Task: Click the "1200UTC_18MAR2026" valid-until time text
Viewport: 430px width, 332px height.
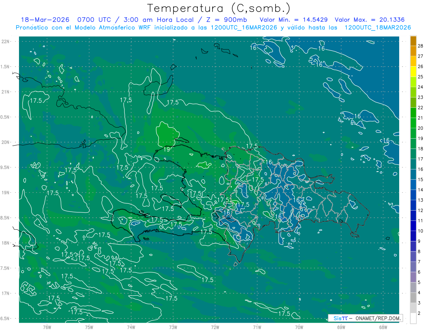Action: 377,28
